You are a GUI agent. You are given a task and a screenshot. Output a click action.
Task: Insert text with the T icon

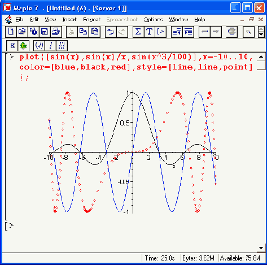150,32
